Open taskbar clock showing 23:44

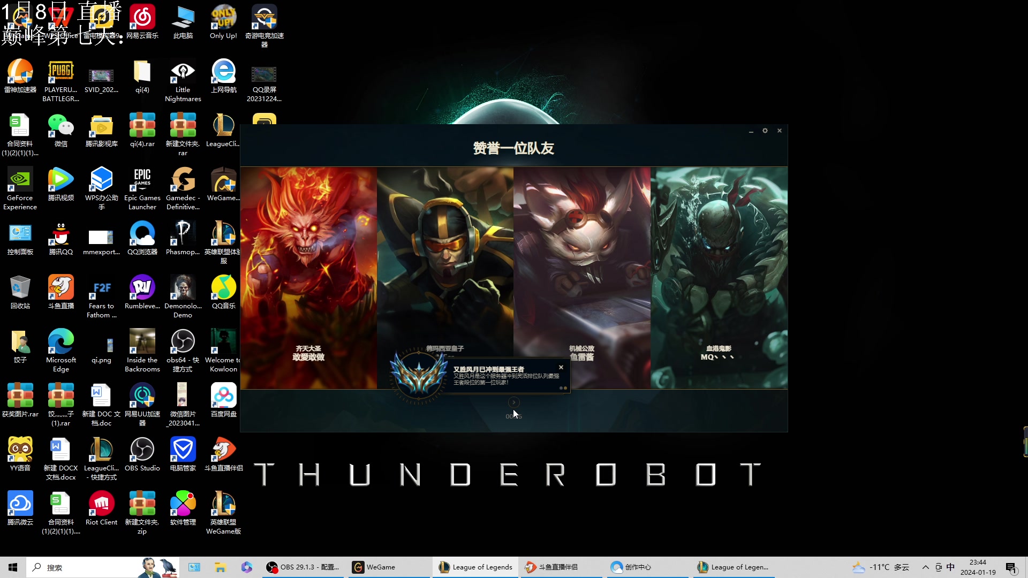[978, 567]
